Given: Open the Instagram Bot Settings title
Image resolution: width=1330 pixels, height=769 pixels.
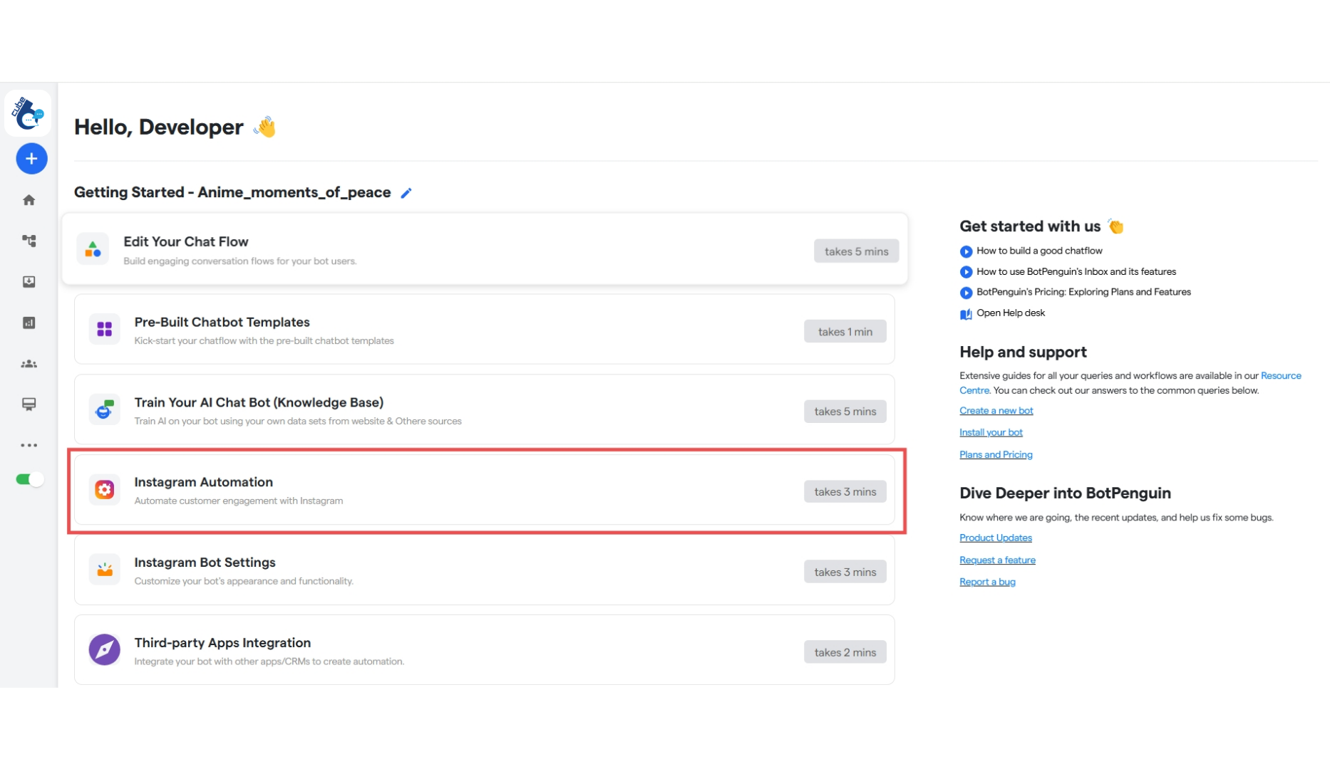Looking at the screenshot, I should tap(205, 563).
